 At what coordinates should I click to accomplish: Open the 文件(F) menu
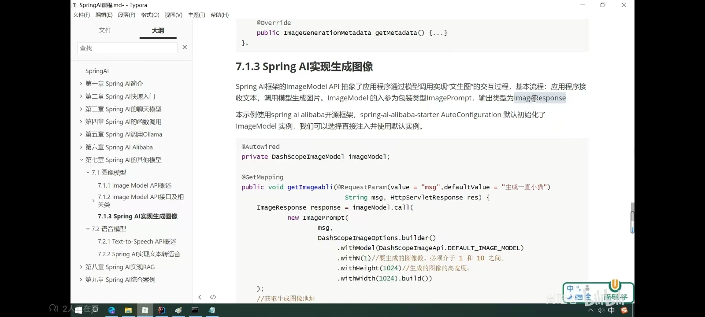point(82,15)
